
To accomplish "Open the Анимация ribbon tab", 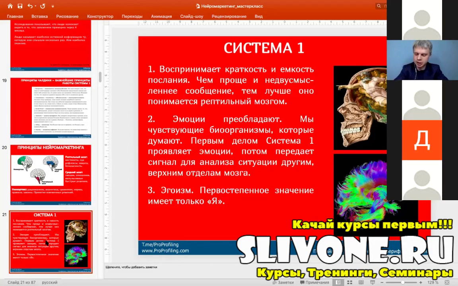I will [161, 16].
